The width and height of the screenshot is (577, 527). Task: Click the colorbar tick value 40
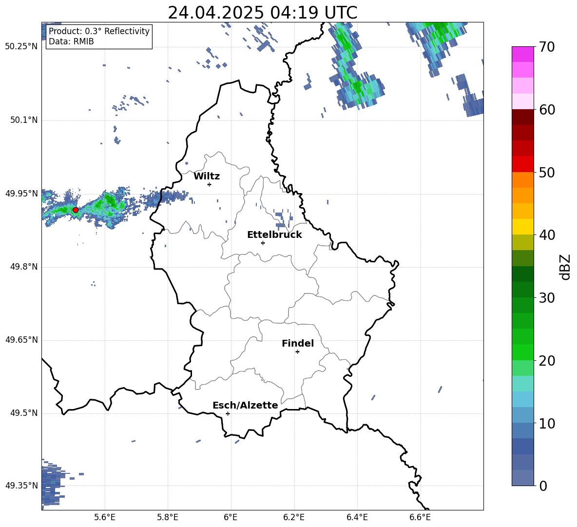(547, 235)
